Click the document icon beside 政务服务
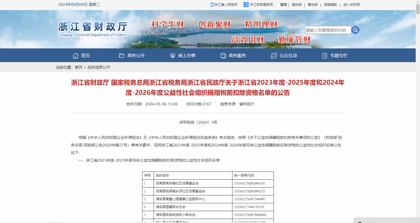 pyautogui.click(x=223, y=56)
